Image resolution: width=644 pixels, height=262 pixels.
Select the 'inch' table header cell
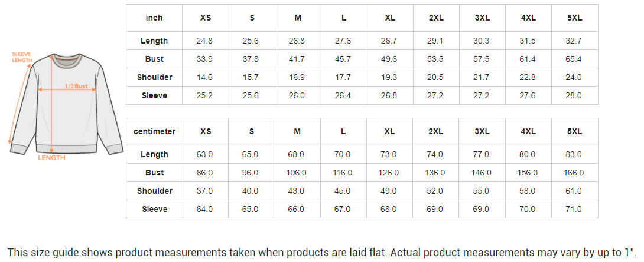click(154, 18)
